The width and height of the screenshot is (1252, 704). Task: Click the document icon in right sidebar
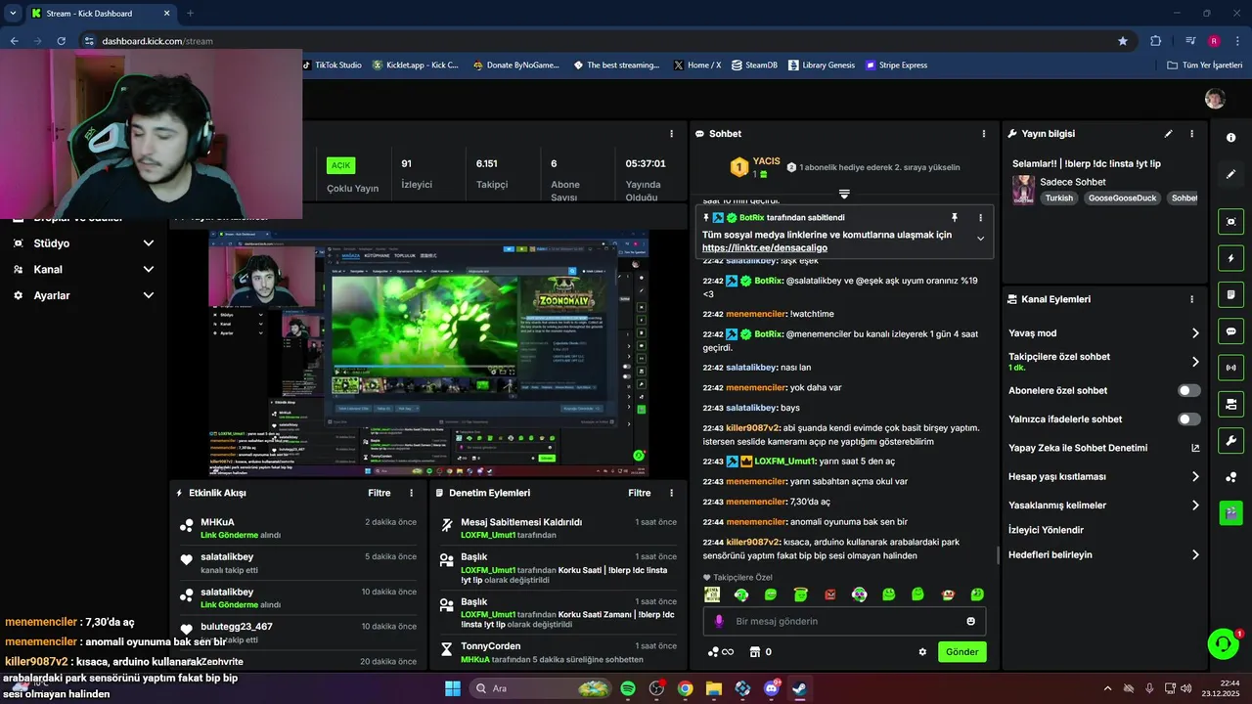1231,294
